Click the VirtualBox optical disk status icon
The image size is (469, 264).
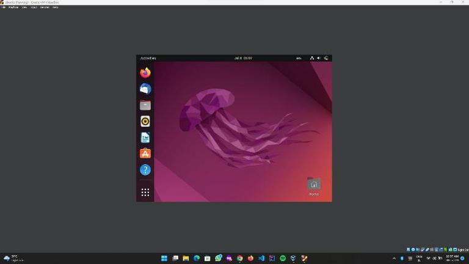coord(413,249)
